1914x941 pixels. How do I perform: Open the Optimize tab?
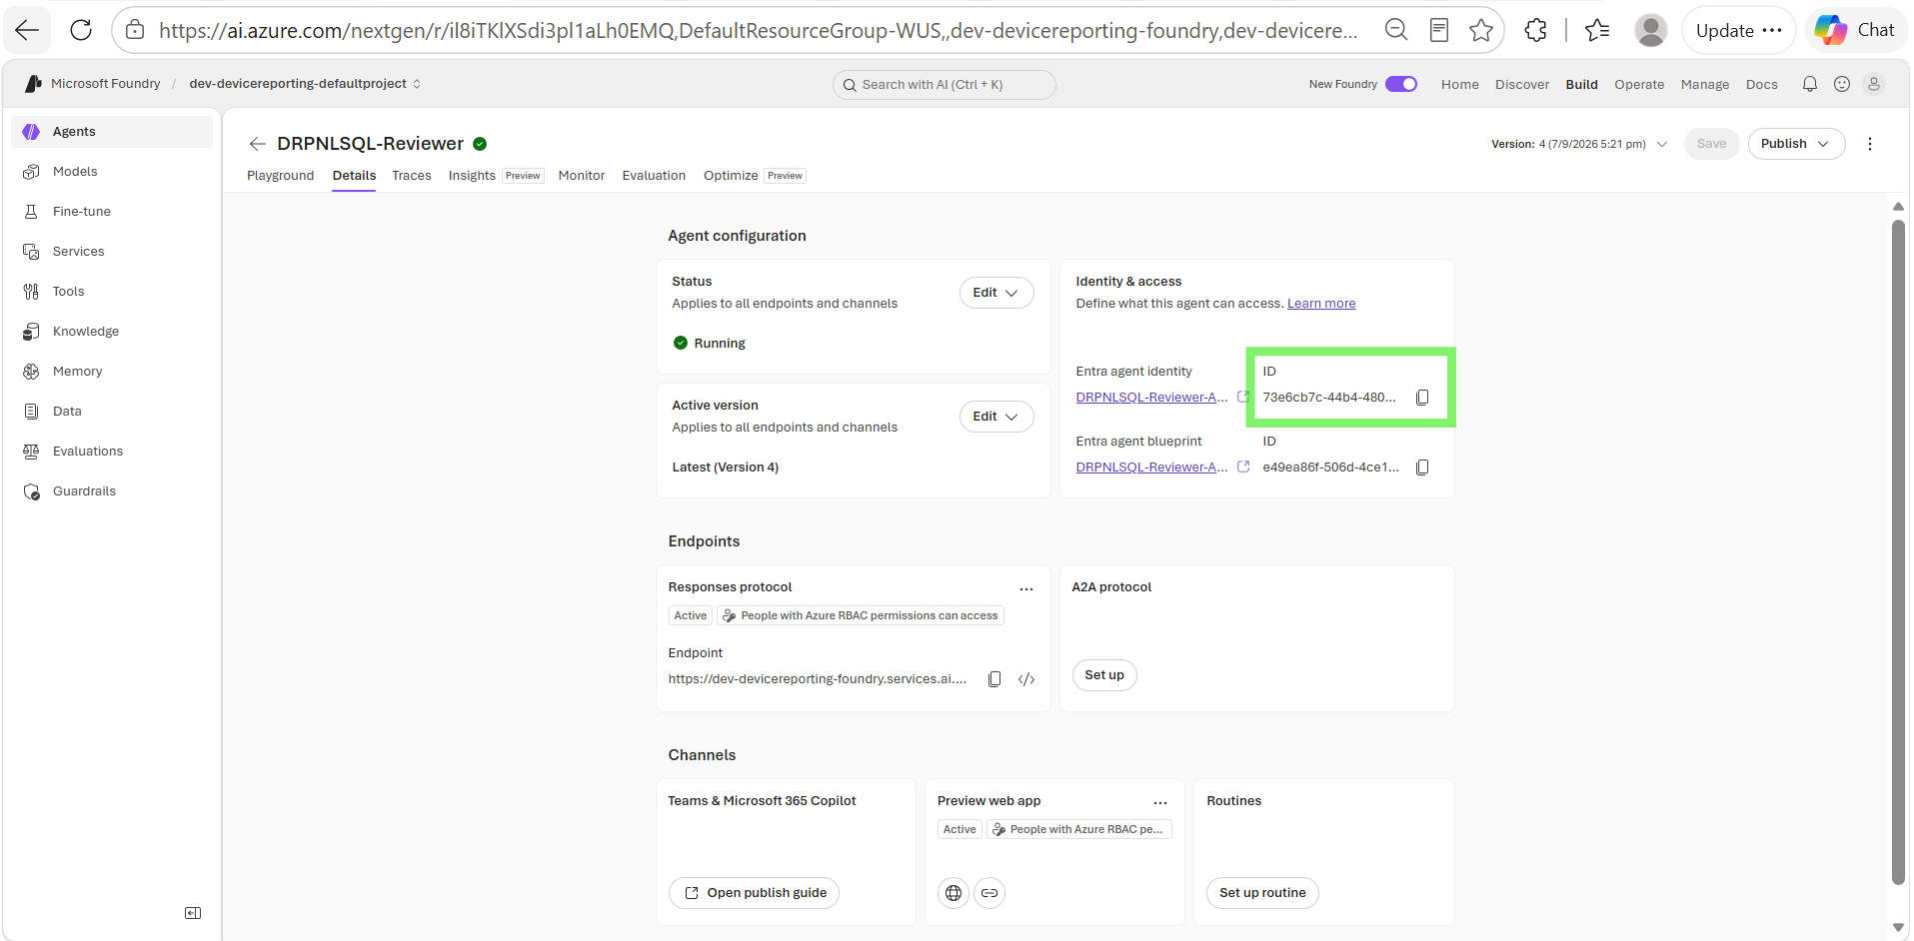(x=731, y=176)
